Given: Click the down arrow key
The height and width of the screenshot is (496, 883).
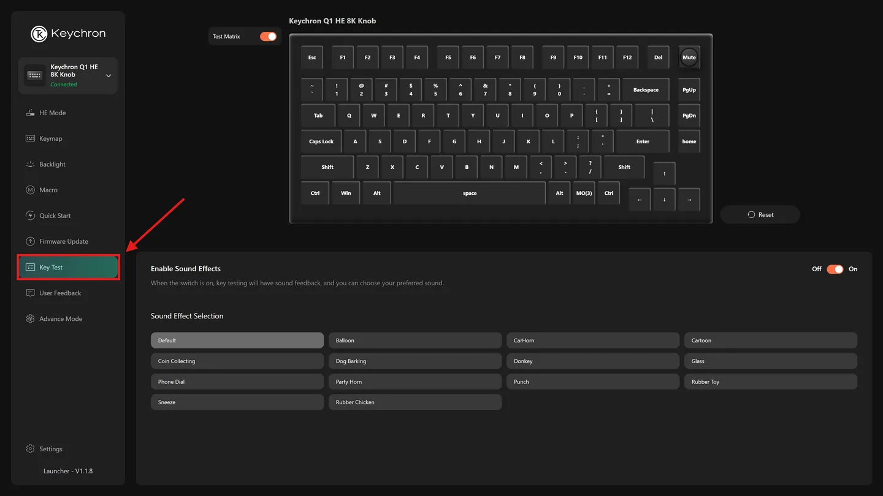Looking at the screenshot, I should pyautogui.click(x=664, y=200).
